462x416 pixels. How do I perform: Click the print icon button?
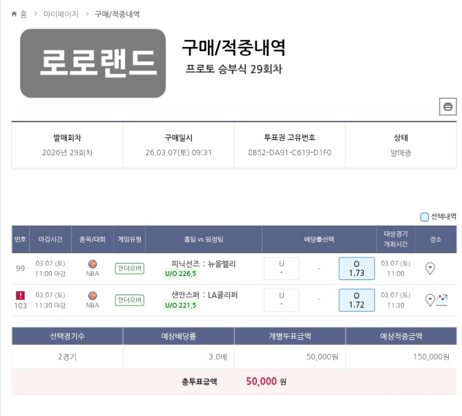(x=447, y=107)
